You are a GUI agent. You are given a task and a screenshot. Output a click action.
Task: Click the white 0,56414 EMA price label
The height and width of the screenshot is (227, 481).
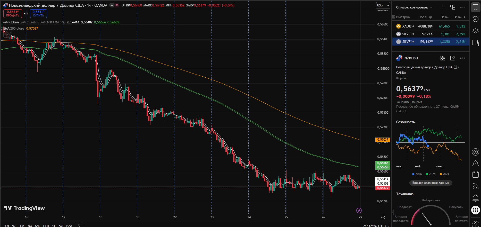[383, 179]
